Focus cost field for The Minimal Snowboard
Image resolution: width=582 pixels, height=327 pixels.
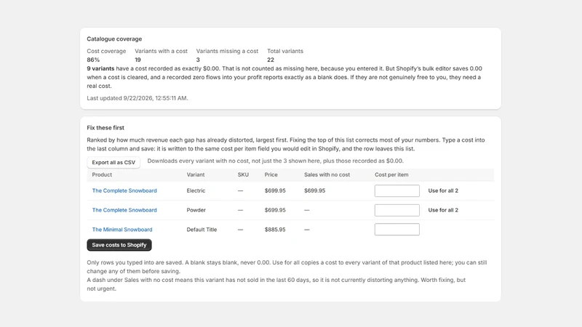point(396,230)
